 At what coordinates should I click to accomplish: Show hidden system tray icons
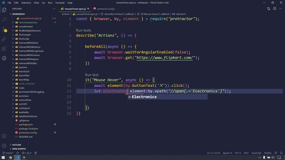tap(260, 157)
